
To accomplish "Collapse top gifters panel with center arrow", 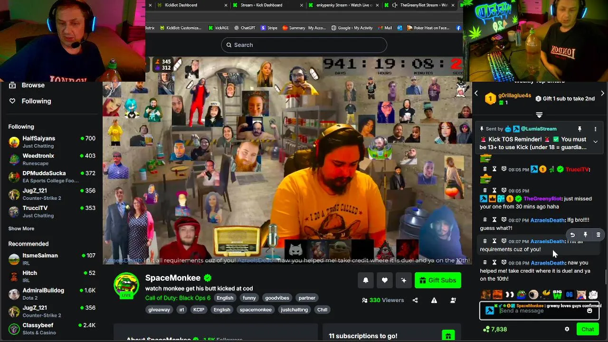I will point(539,115).
